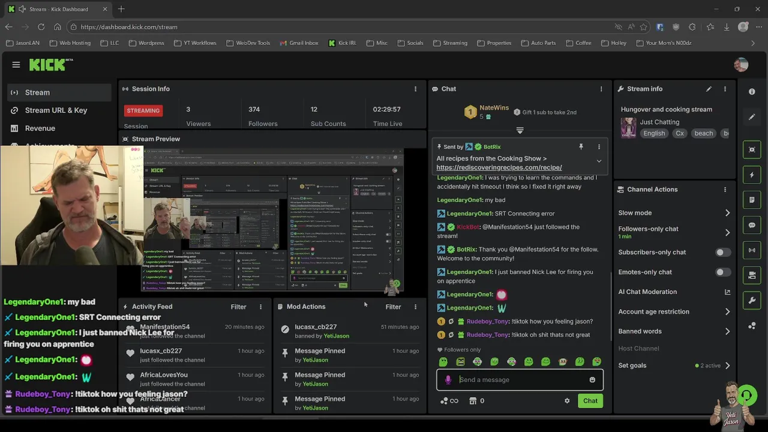
Task: Open the Stream page in the sidebar
Action: 59,92
